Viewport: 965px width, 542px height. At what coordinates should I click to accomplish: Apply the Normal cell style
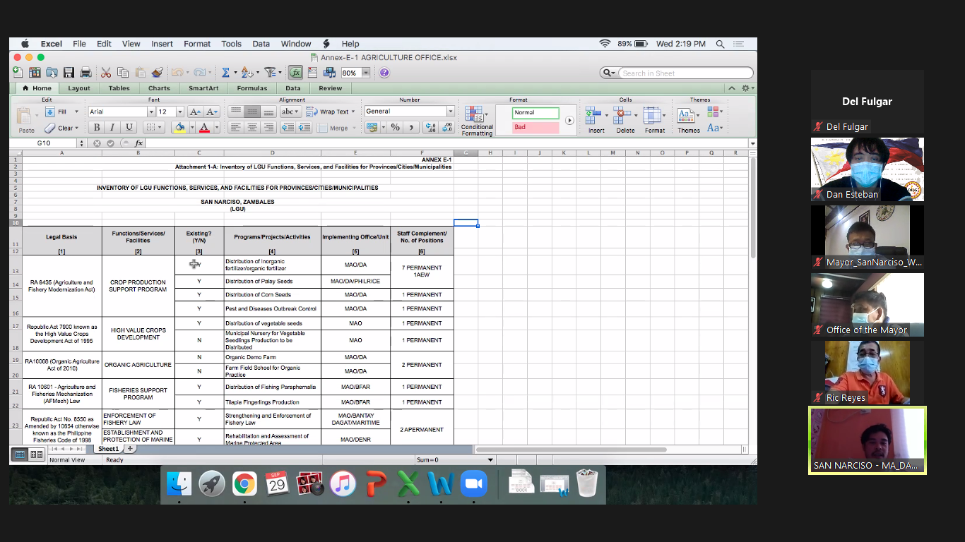pyautogui.click(x=535, y=113)
